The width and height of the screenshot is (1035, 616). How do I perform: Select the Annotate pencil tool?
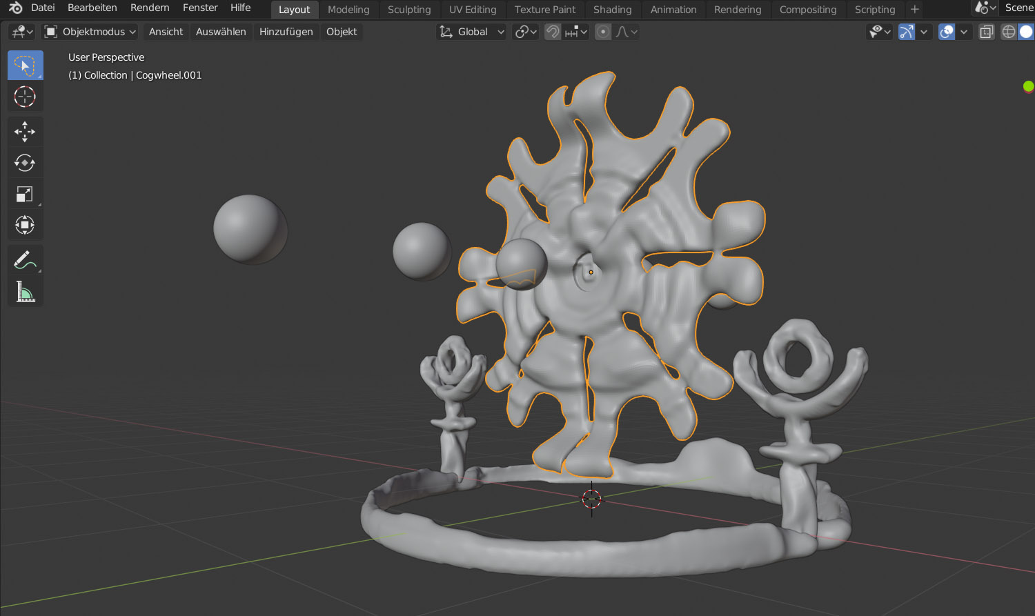tap(25, 261)
